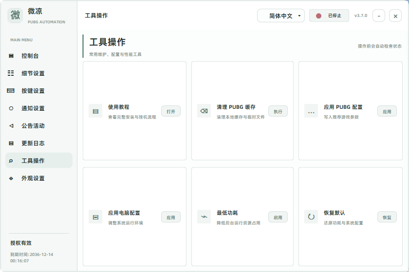The width and height of the screenshot is (409, 272).
Task: Click the 写入推荐游戏参数 description
Action: 341,117
